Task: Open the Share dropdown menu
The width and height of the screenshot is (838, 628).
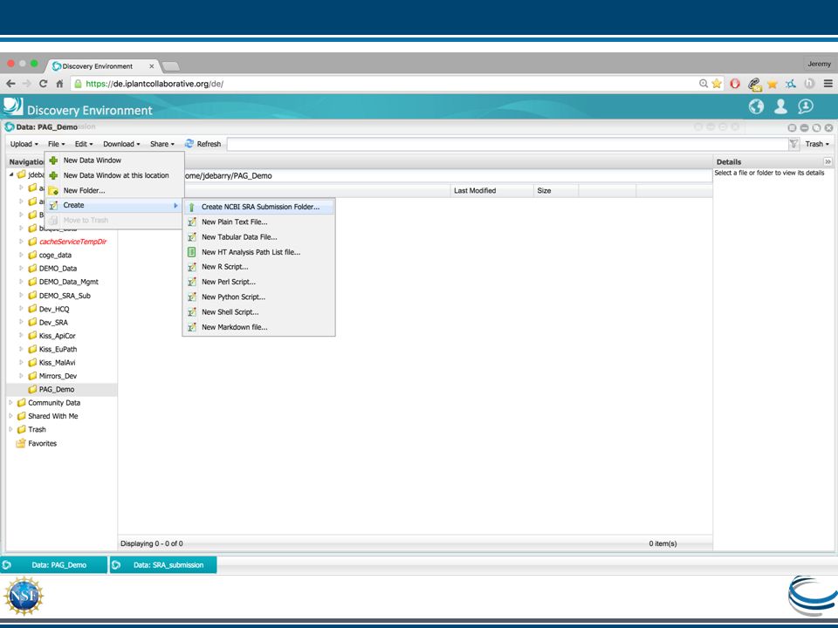Action: (162, 144)
